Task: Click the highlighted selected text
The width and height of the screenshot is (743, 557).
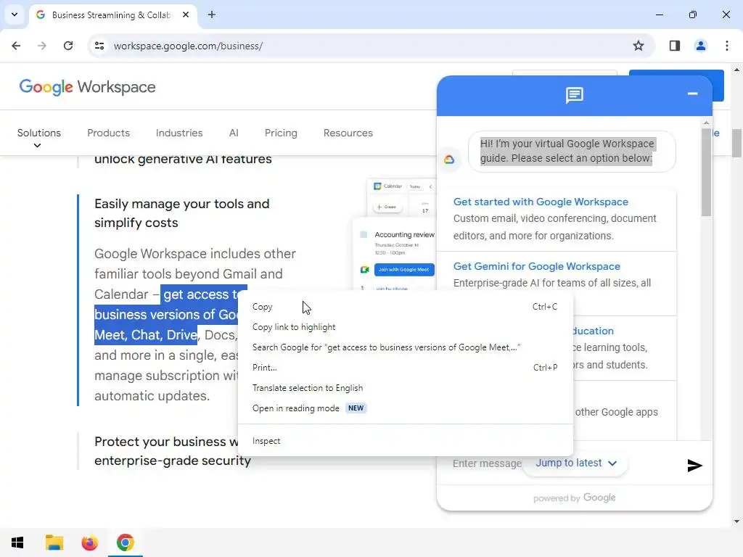Action: pyautogui.click(x=166, y=315)
